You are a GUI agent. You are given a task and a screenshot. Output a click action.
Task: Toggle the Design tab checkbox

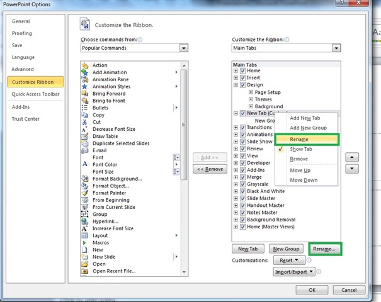(242, 85)
